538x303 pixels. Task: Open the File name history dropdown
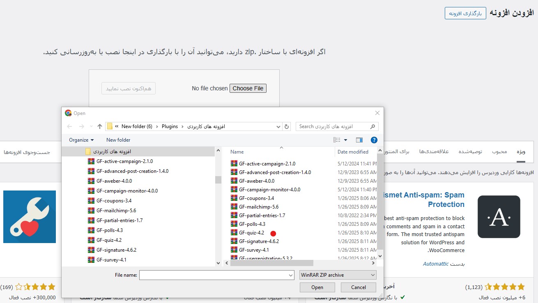pos(291,275)
